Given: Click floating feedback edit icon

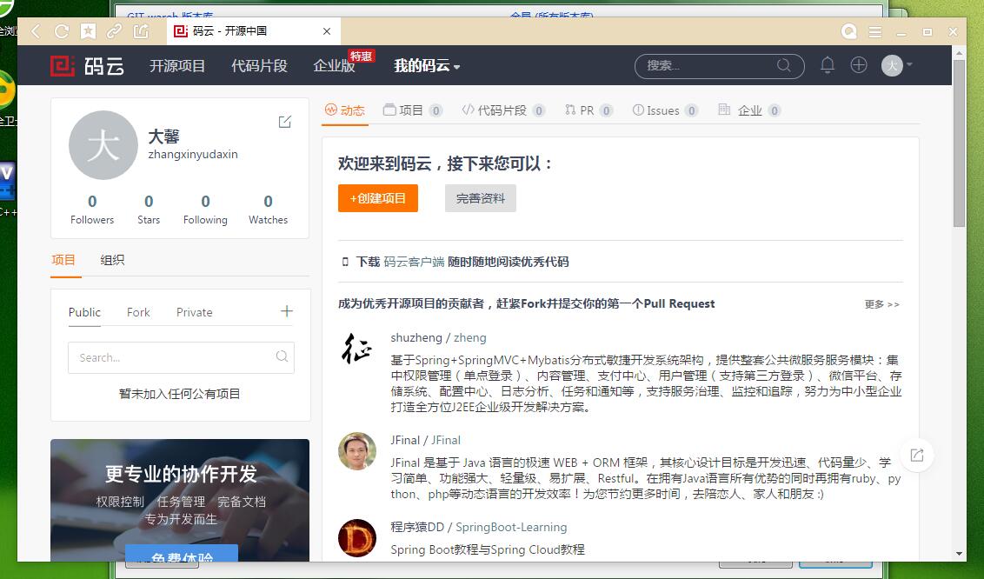Looking at the screenshot, I should (x=917, y=456).
